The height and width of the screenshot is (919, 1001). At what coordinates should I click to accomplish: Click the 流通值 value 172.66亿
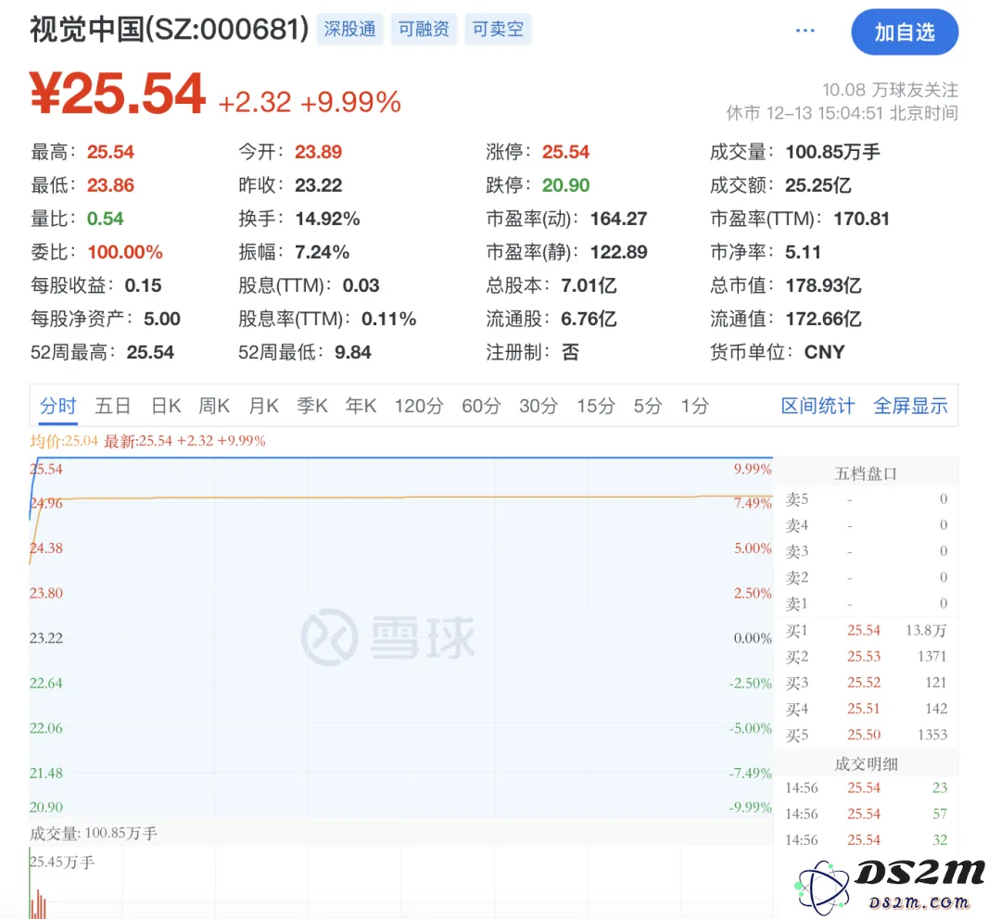click(824, 319)
